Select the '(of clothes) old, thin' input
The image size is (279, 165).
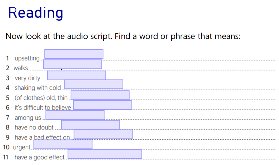pyautogui.click(x=100, y=95)
